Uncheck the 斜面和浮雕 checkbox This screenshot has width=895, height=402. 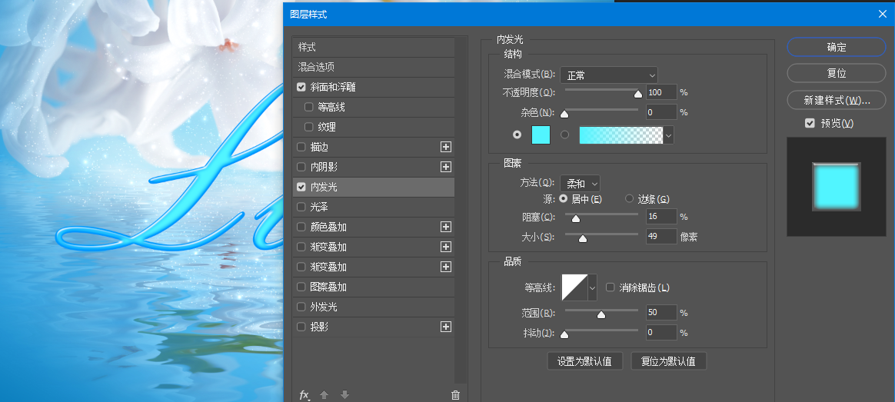click(x=301, y=87)
